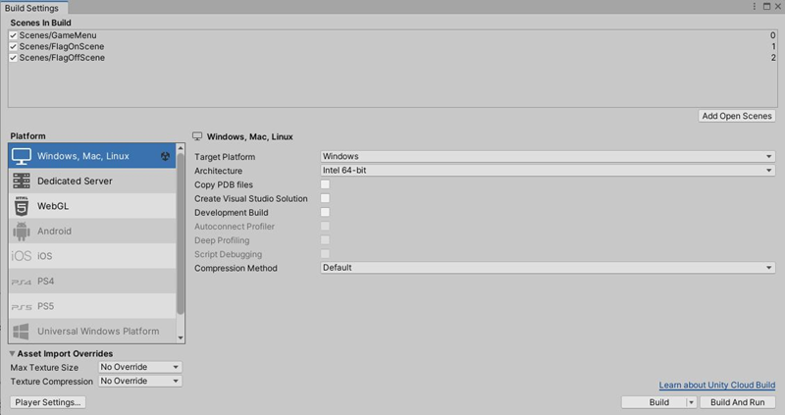Click platform list scroll down arrow
This screenshot has width=785, height=415.
pyautogui.click(x=181, y=337)
